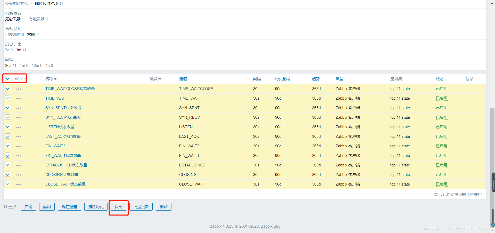Toggle 已启用 status for SYN_RECV

[x=442, y=117]
